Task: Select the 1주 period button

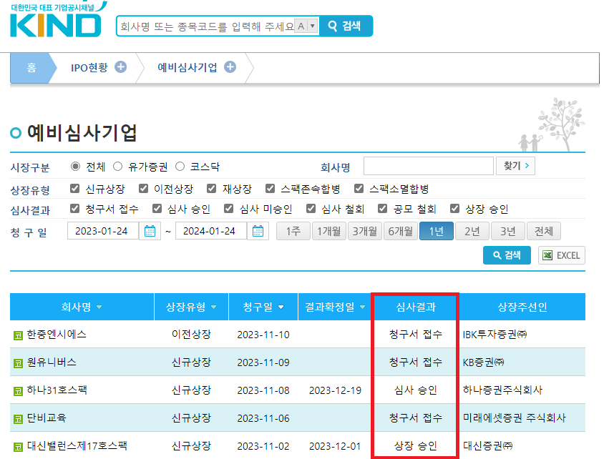Action: coord(293,231)
